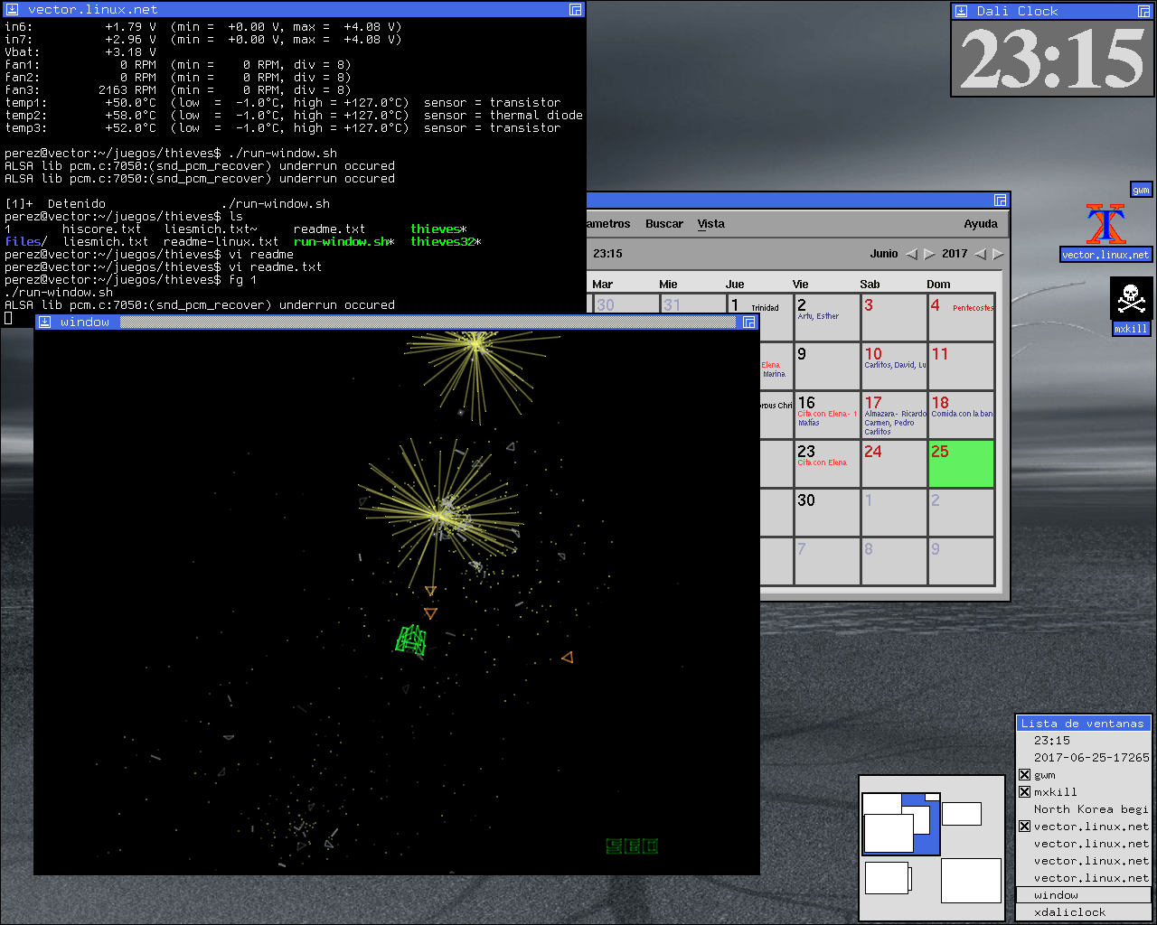The image size is (1157, 925).
Task: Go to the previous month with the arrow after Junio
Action: tap(911, 254)
